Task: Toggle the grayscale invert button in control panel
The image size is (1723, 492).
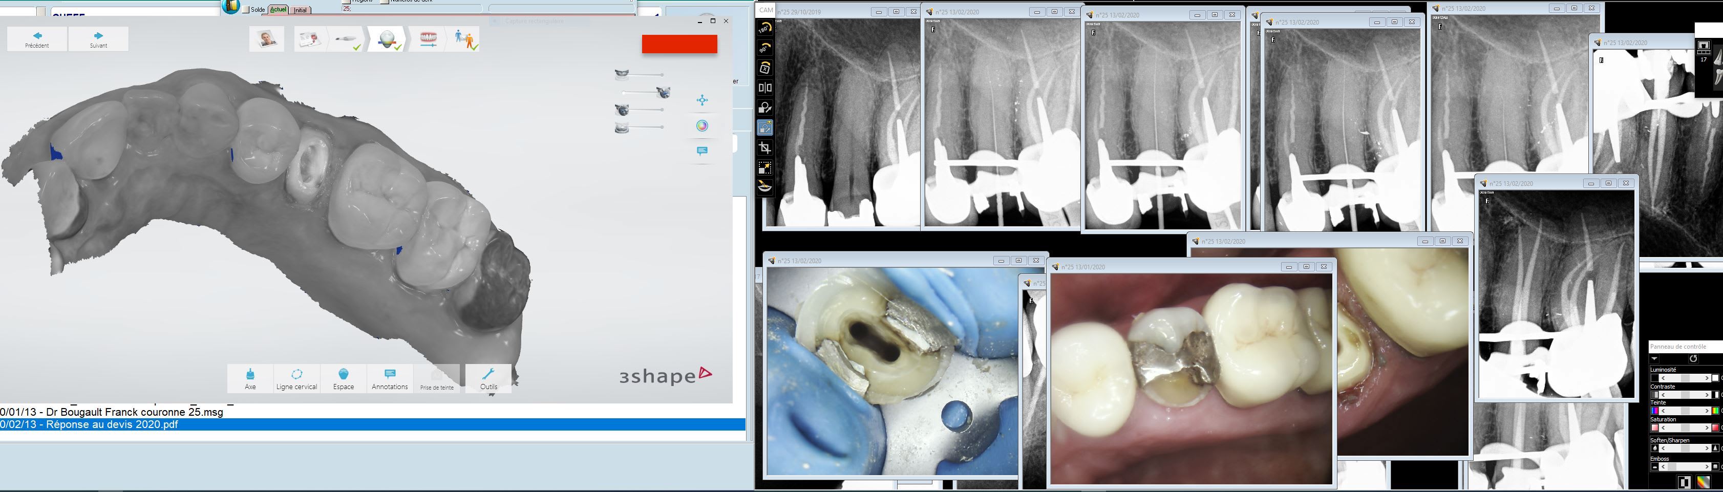Action: pos(1684,482)
